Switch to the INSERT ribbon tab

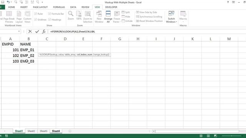coord(24,7)
